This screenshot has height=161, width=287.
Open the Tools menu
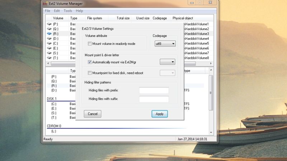68,11
